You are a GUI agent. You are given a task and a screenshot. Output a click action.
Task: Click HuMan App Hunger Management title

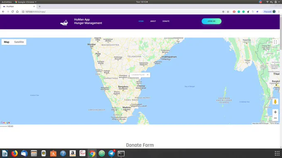88,21
